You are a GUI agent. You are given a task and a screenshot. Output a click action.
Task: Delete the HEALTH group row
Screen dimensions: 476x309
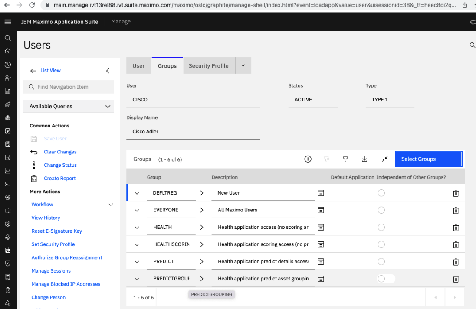(x=456, y=228)
